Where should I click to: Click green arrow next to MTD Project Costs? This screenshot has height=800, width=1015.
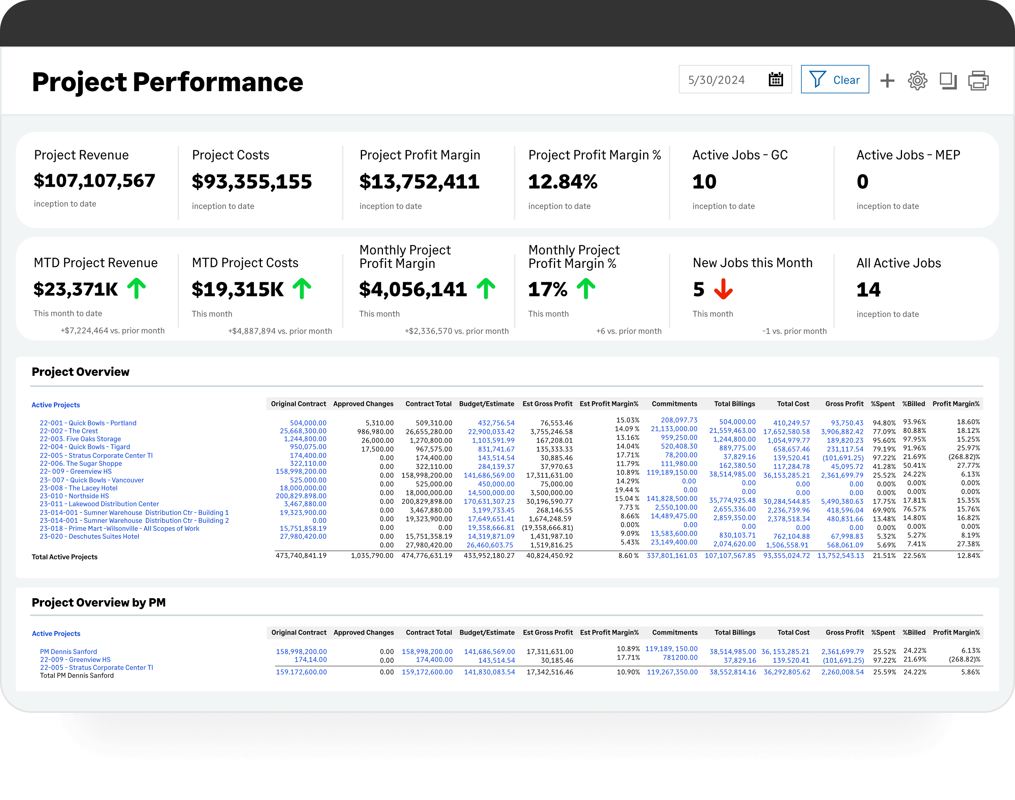(x=302, y=288)
